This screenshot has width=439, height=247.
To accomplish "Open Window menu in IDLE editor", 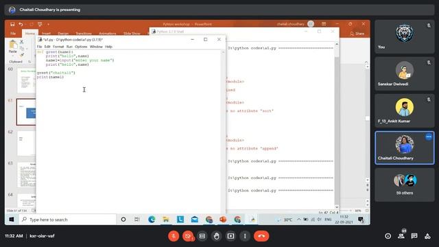I will tap(96, 47).
